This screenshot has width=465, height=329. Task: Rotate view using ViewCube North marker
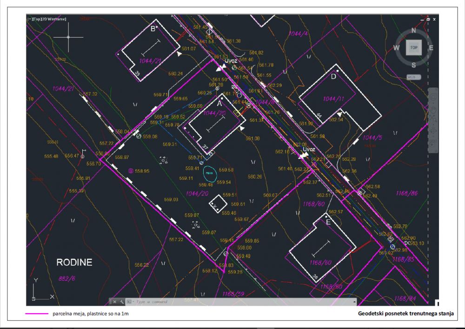point(414,31)
